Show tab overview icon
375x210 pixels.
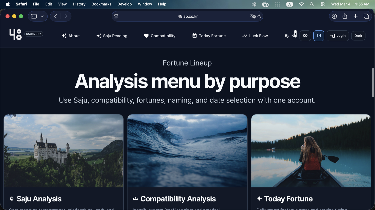click(366, 16)
